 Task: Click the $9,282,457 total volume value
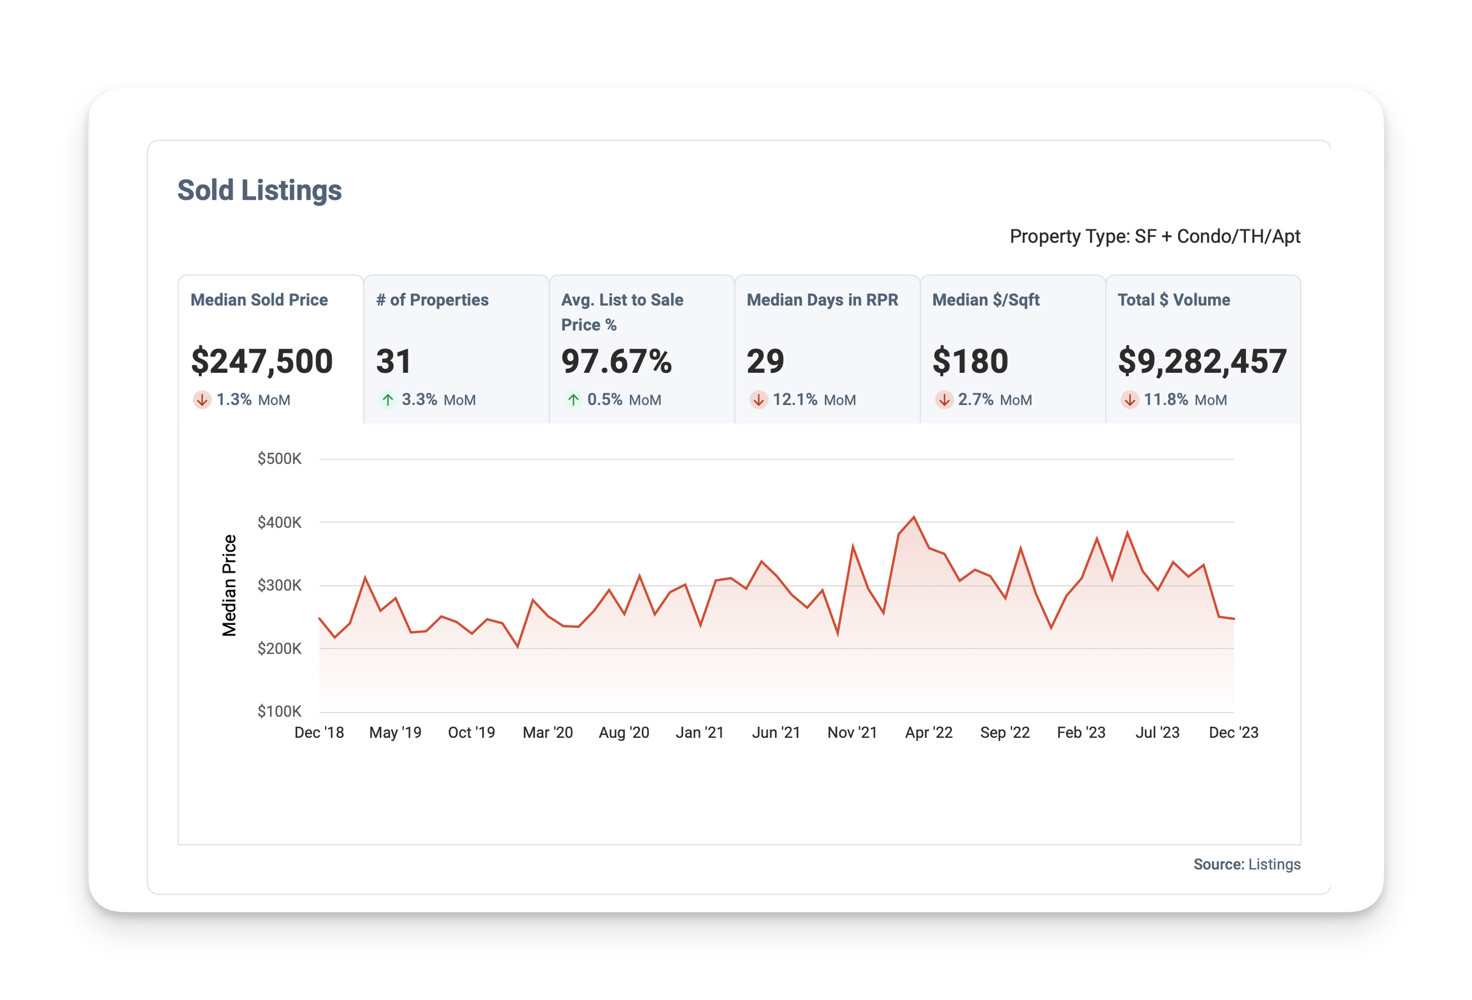pyautogui.click(x=1202, y=361)
